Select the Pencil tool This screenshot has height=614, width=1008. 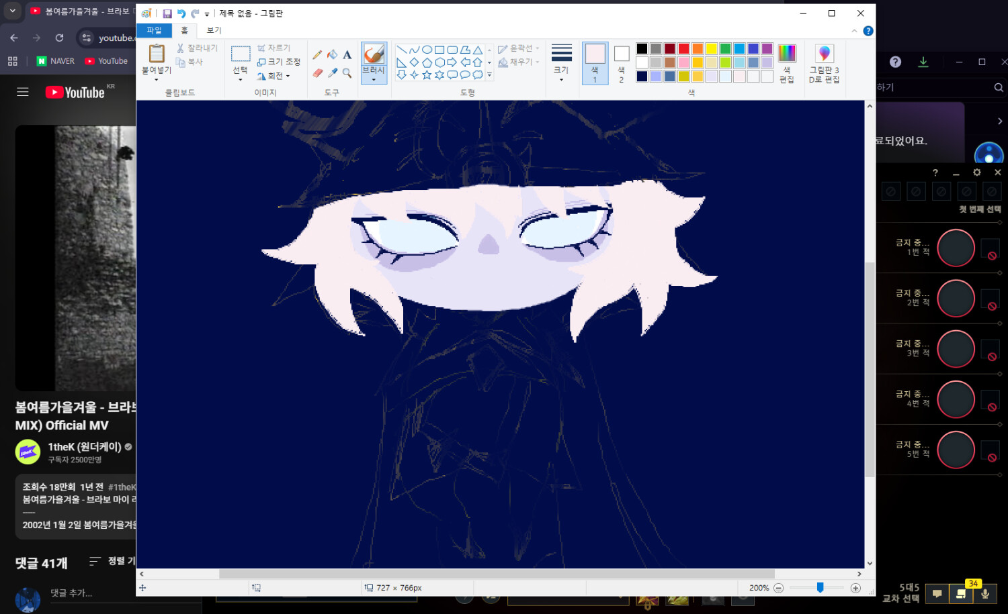[x=317, y=54]
